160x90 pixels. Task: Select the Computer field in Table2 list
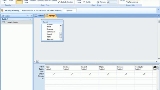(51, 32)
